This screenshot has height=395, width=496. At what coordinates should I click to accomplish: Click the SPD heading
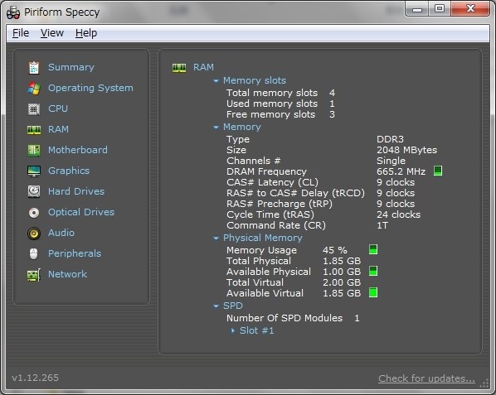tap(233, 306)
